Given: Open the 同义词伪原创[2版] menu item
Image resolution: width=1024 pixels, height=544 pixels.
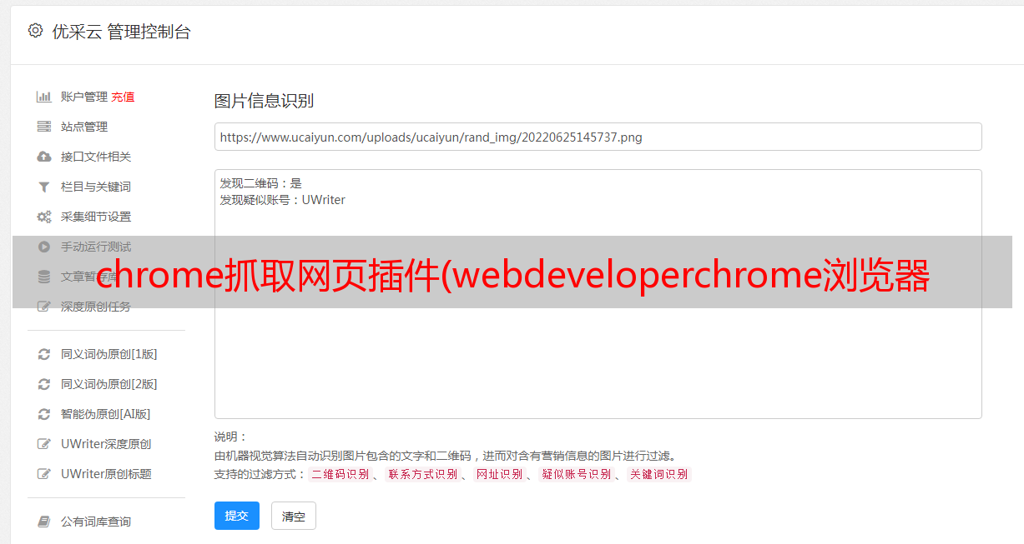Looking at the screenshot, I should coord(108,384).
